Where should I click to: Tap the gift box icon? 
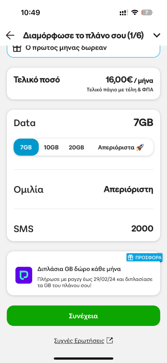17,48
